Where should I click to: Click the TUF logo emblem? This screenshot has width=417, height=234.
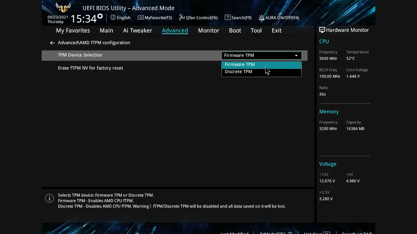[64, 7]
